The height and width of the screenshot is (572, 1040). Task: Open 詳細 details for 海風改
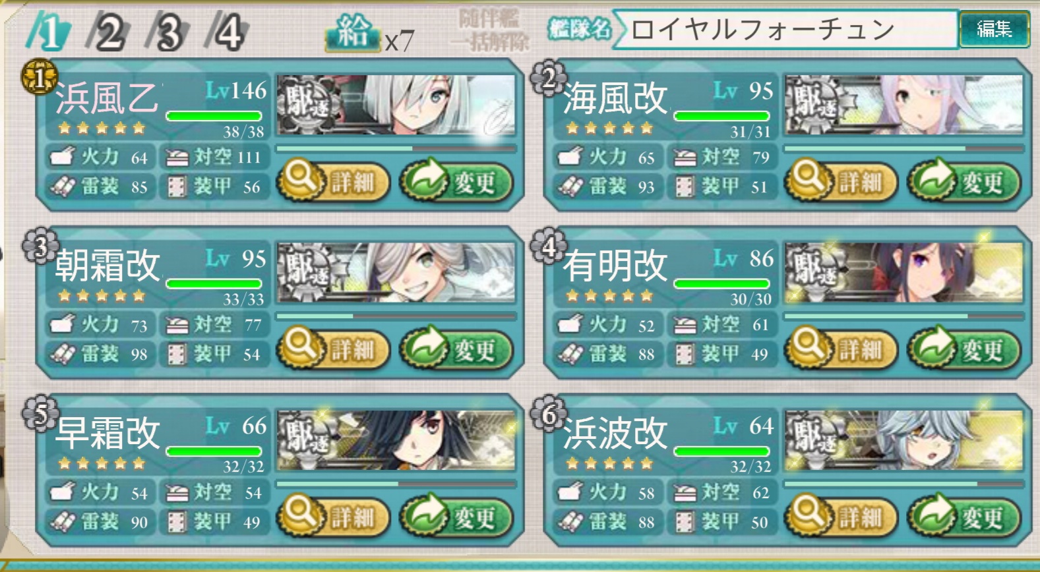point(840,181)
